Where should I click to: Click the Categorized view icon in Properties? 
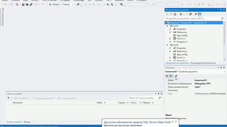pyautogui.click(x=167, y=76)
